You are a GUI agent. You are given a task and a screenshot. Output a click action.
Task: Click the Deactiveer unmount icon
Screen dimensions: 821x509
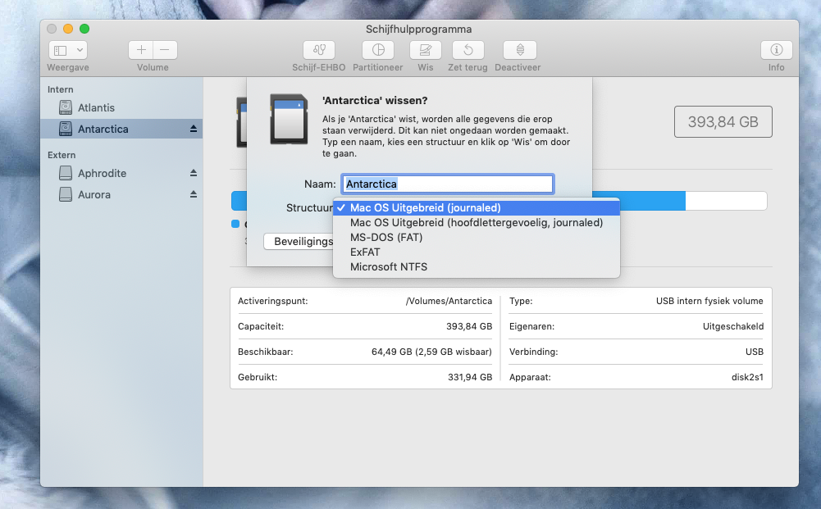click(519, 50)
